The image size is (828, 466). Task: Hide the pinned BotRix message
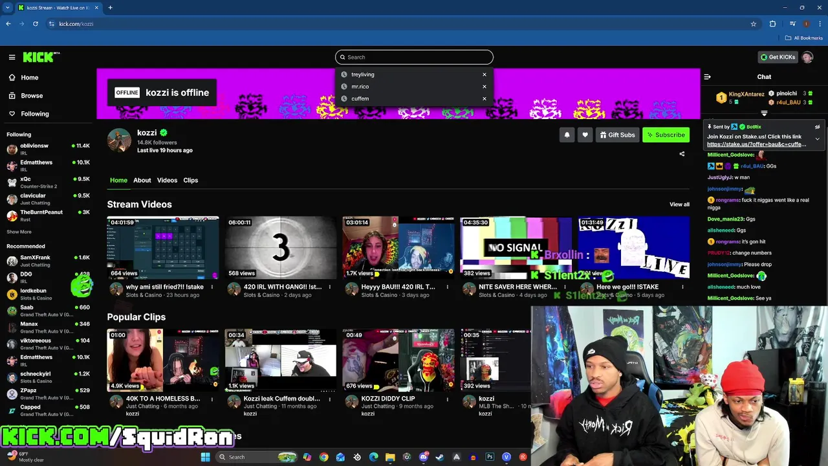[x=817, y=127]
